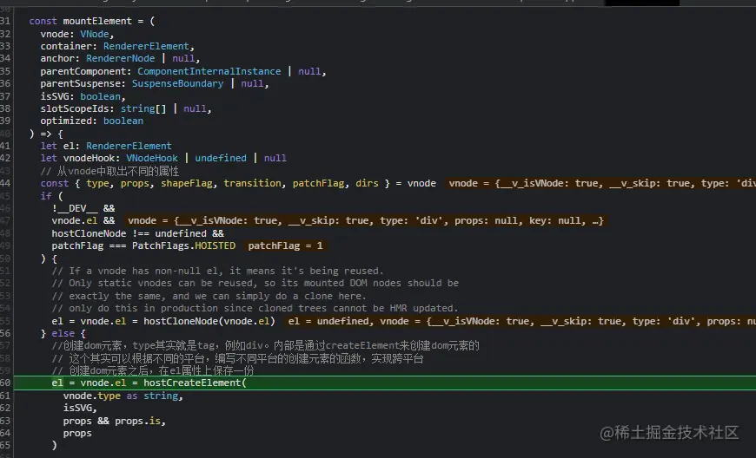Click the PatchFlags identifier
Screen dimensions: 756x458
(161, 245)
